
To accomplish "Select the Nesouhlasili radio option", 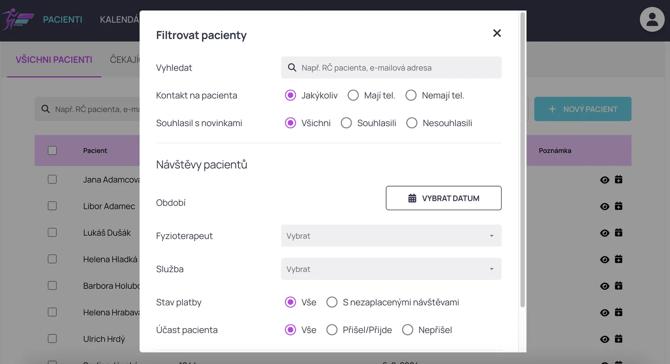I will pyautogui.click(x=412, y=123).
